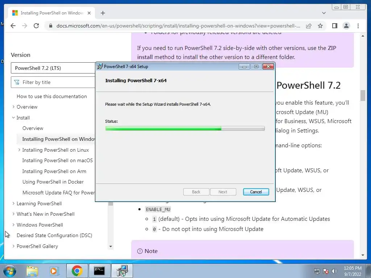The image size is (371, 278).
Task: Open the PowerShell 7.2 (LTS) version dropdown
Action: coord(53,68)
